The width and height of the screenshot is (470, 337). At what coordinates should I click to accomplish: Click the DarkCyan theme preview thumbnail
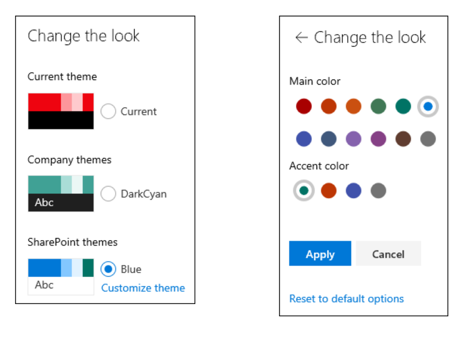coord(61,194)
